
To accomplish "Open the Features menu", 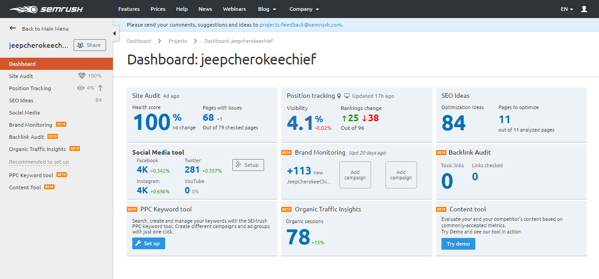I will tap(129, 9).
